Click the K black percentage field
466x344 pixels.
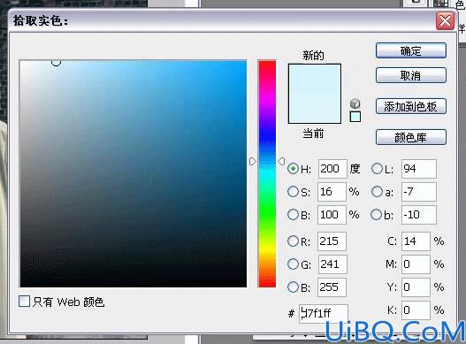point(416,310)
